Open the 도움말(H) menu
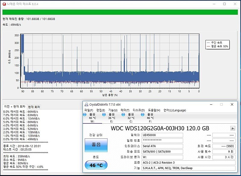This screenshot has height=176, width=241. 154,110
